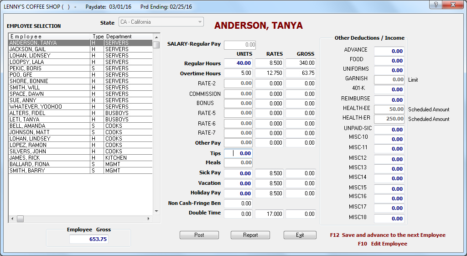Select employee SMITH, BARRY in the list
Image resolution: width=467 pixels, height=256 pixels.
click(x=80, y=171)
